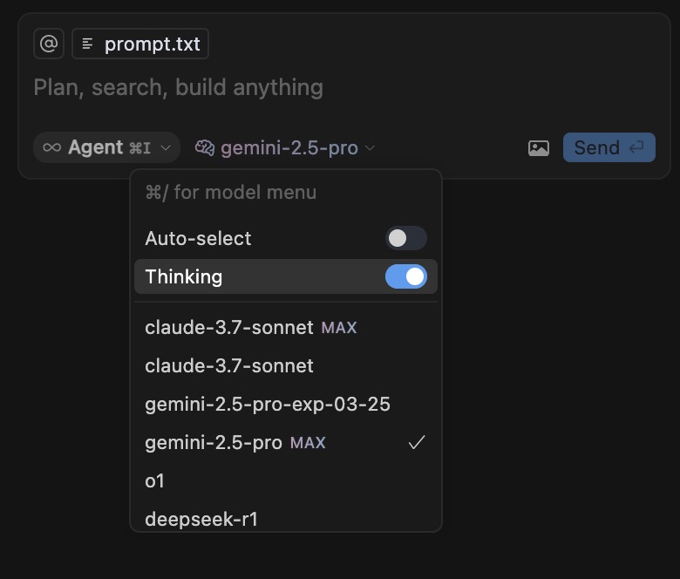This screenshot has height=579, width=680.
Task: Attach an image using the picture icon
Action: pos(539,148)
